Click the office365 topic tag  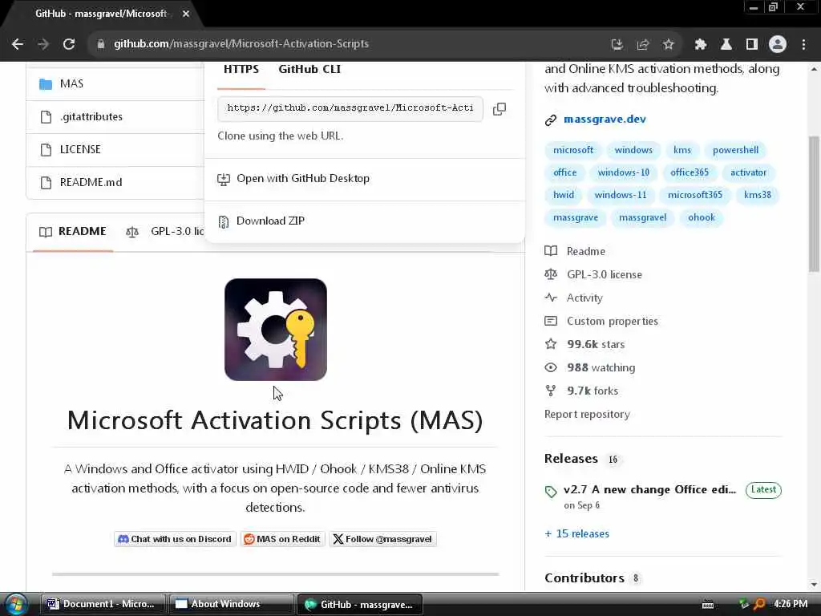tap(690, 173)
